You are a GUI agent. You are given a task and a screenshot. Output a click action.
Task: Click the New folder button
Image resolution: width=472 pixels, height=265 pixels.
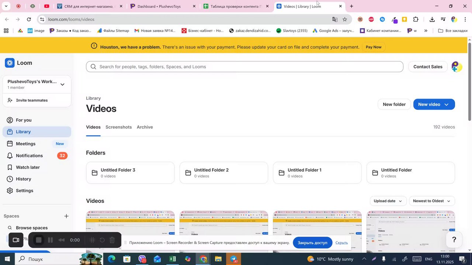tap(394, 105)
